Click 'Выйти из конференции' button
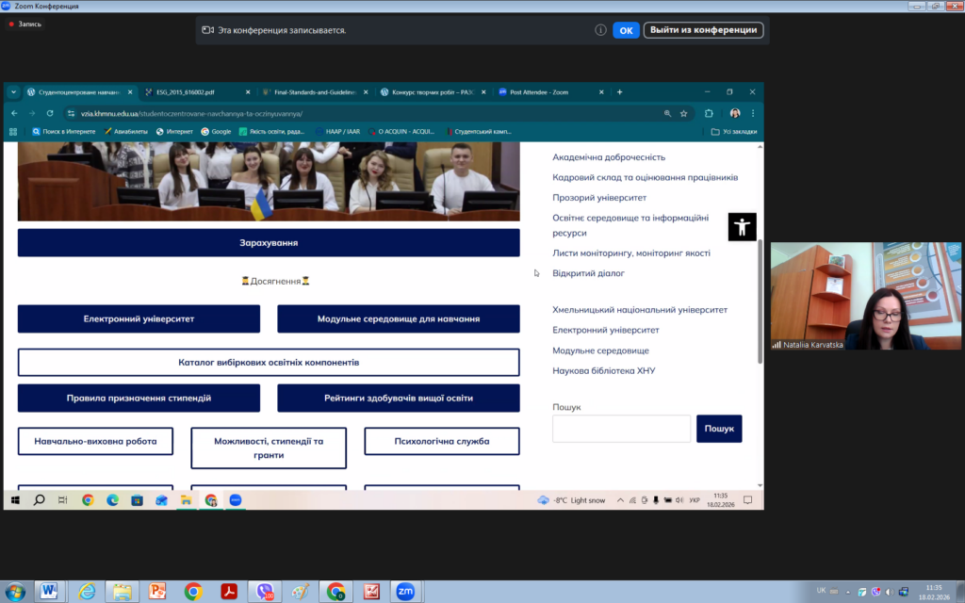965x603 pixels. (703, 30)
